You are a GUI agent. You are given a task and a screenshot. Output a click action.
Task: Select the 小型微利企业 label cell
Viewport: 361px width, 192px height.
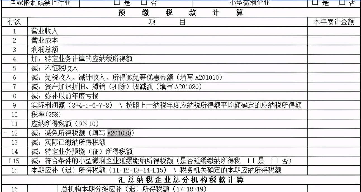250,4
